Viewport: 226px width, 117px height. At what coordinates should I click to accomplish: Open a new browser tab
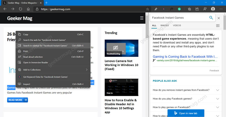pos(46,3)
